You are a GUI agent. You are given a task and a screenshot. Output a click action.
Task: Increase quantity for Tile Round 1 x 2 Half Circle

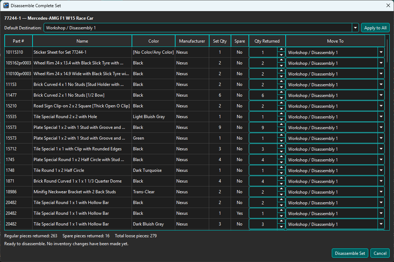point(281,168)
